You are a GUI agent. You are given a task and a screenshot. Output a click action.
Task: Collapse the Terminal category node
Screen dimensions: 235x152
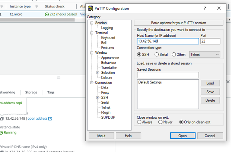click(x=92, y=33)
